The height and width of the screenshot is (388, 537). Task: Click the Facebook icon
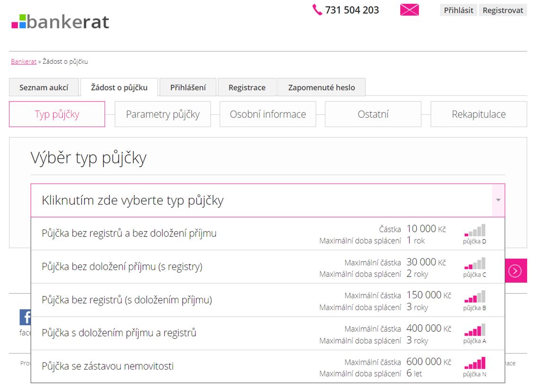(25, 317)
